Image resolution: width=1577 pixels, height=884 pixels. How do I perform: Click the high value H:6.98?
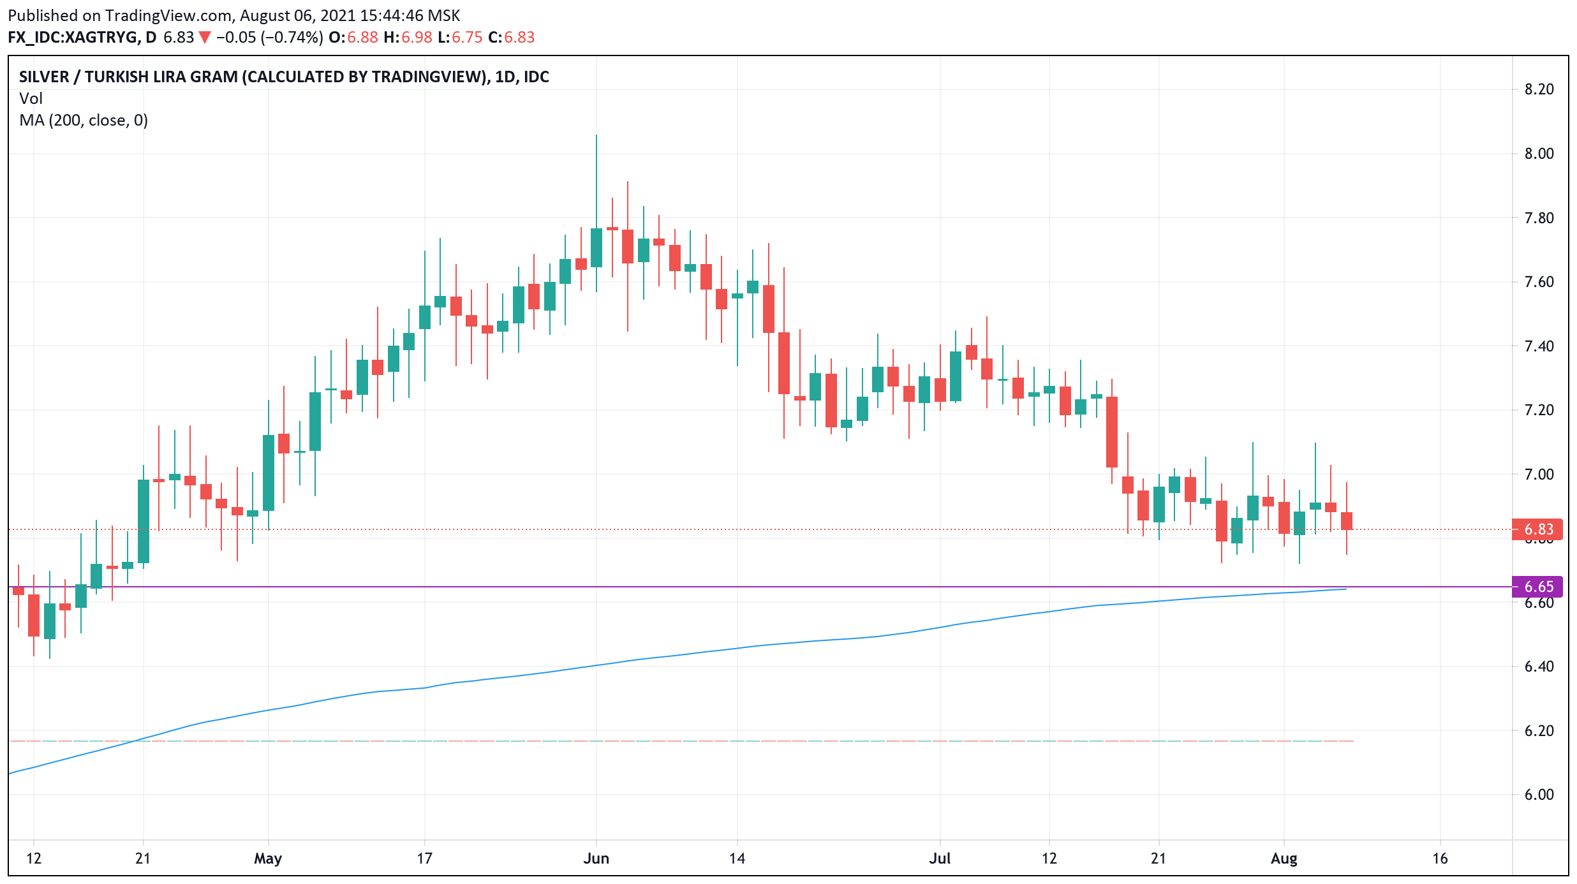tap(408, 37)
